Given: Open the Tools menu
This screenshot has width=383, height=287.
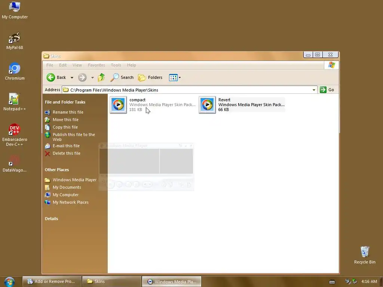Looking at the screenshot, I should click(x=116, y=65).
